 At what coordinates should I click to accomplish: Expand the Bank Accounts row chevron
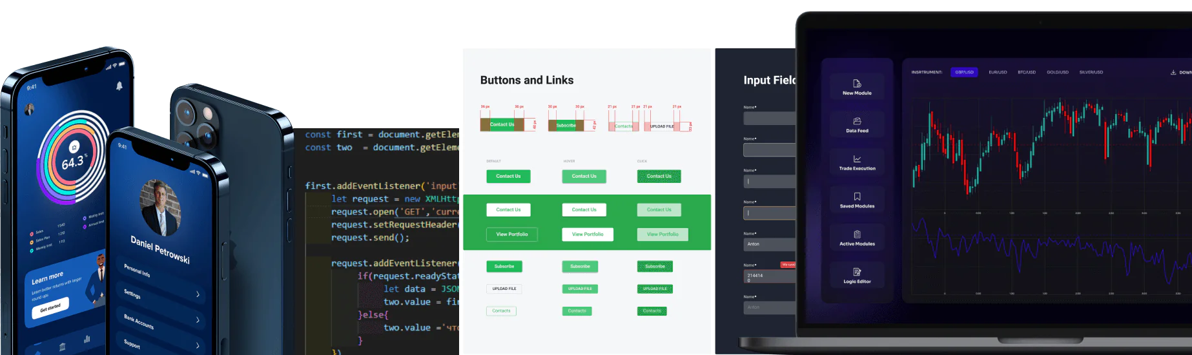click(198, 320)
